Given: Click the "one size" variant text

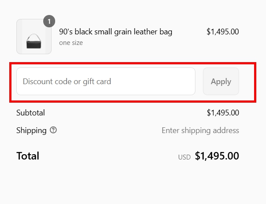Looking at the screenshot, I should click(x=71, y=43).
